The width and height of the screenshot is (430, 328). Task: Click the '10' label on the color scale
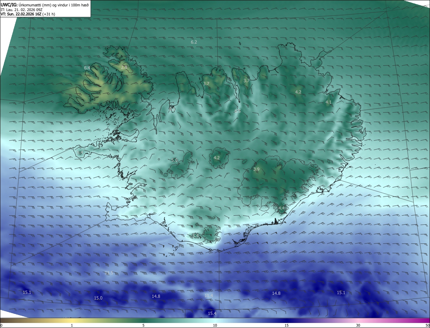click(x=215, y=325)
